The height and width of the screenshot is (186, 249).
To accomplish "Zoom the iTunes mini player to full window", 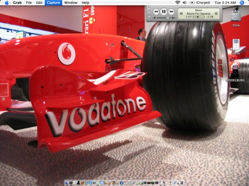I will click(x=149, y=16).
